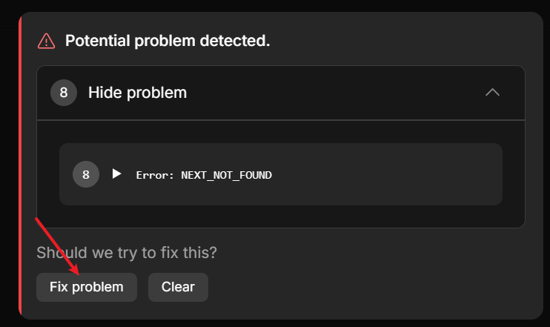Click the "Potential problem detected." heading
The image size is (550, 327).
168,41
